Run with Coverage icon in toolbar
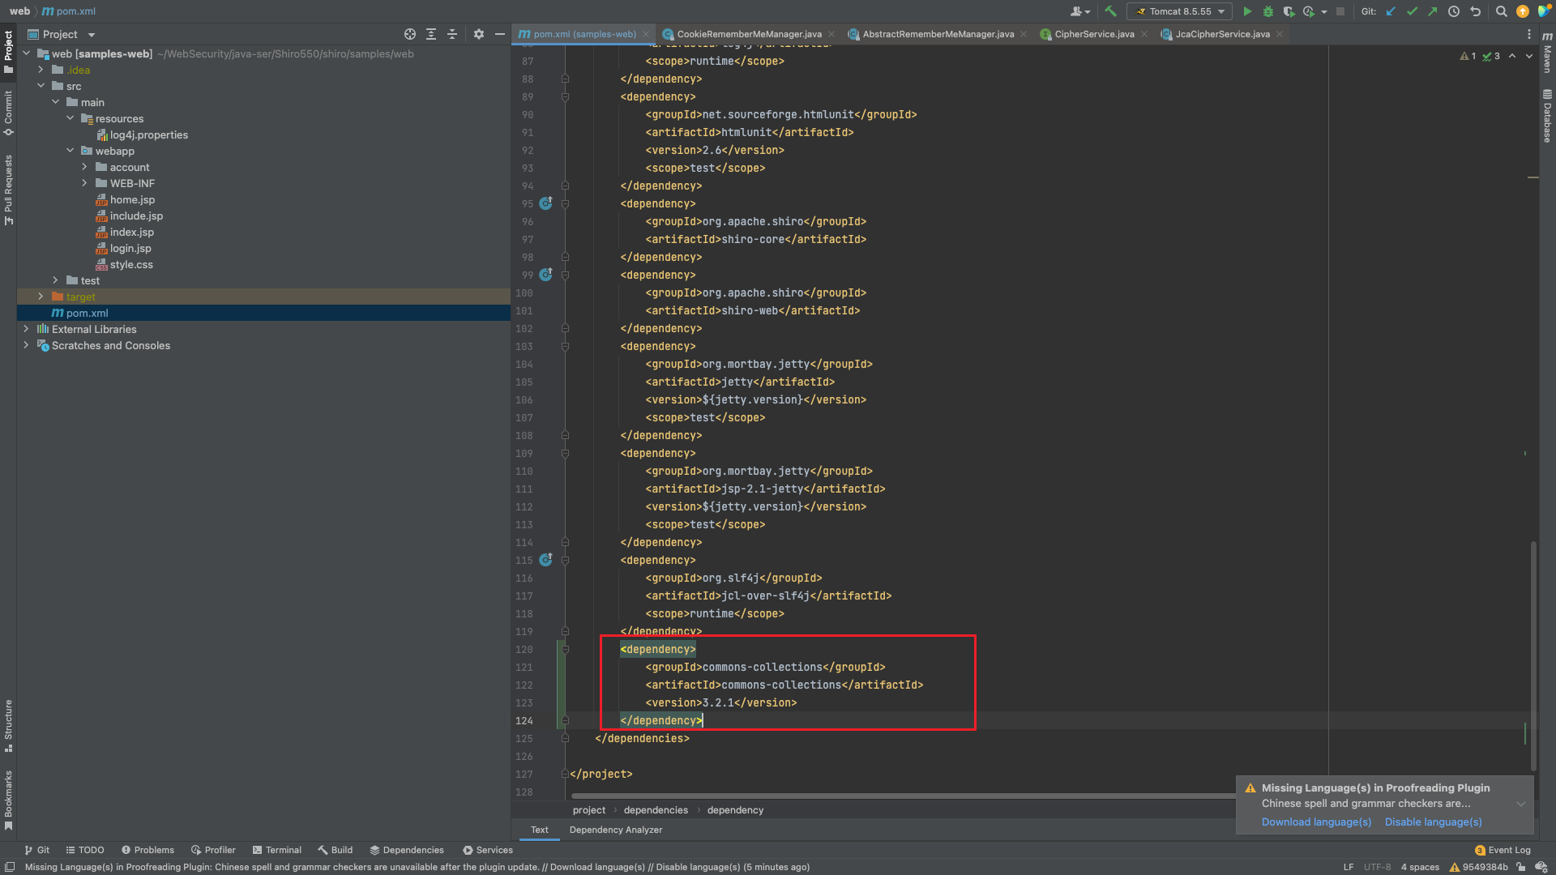The height and width of the screenshot is (875, 1556). click(1289, 11)
